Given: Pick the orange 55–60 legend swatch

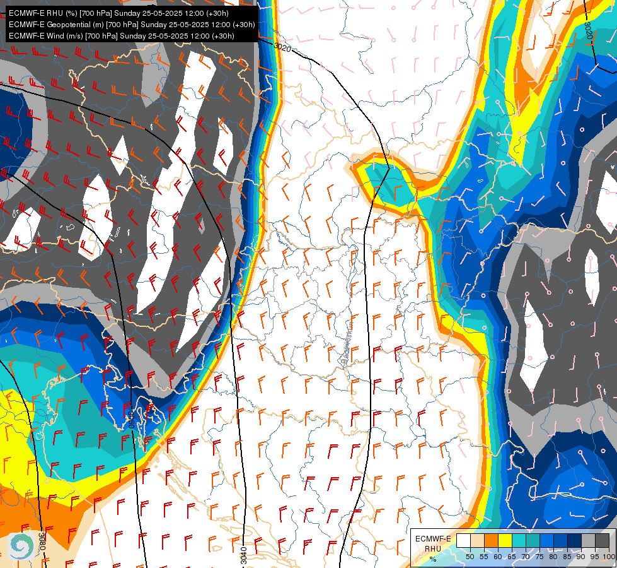Looking at the screenshot, I should [491, 541].
